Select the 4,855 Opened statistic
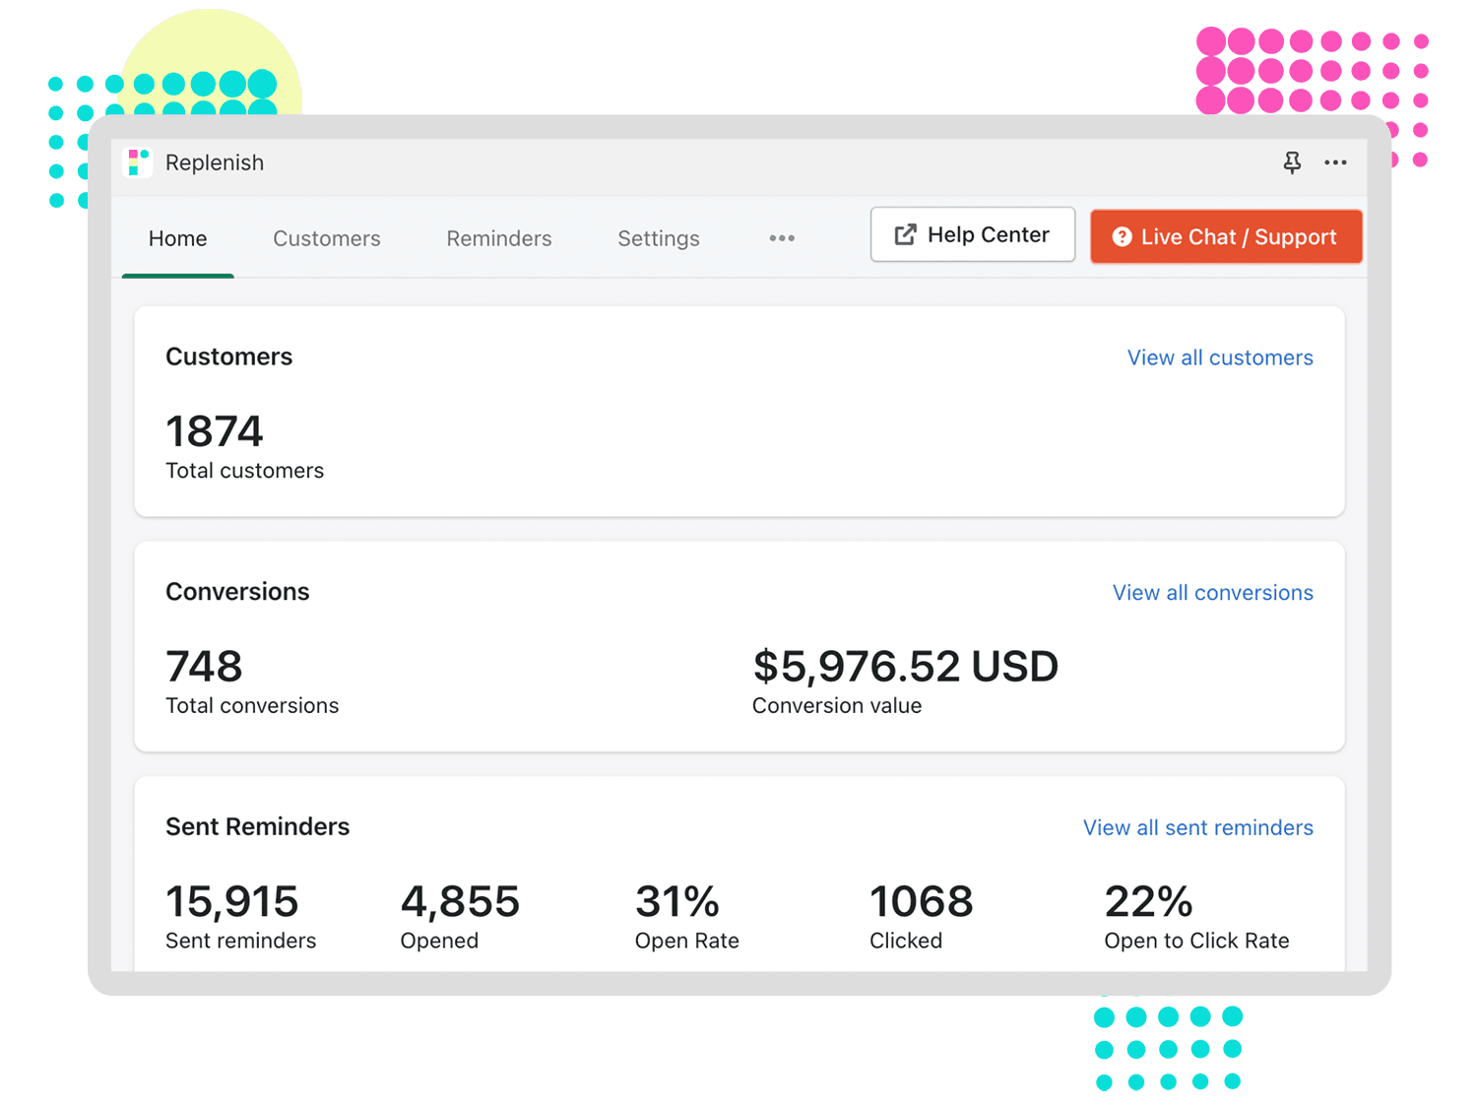Image resolution: width=1477 pixels, height=1108 pixels. pyautogui.click(x=460, y=902)
